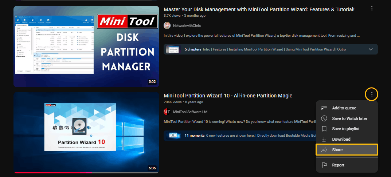Open MiniTool Partition Wizard 10 video title
This screenshot has height=177, width=391.
(228, 96)
